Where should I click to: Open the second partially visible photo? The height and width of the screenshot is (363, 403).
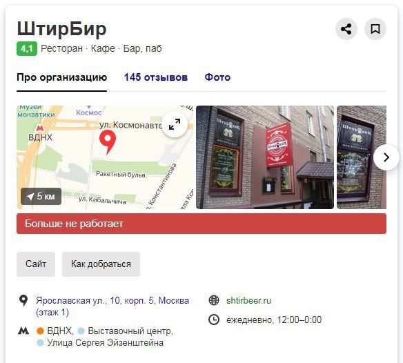click(x=362, y=157)
